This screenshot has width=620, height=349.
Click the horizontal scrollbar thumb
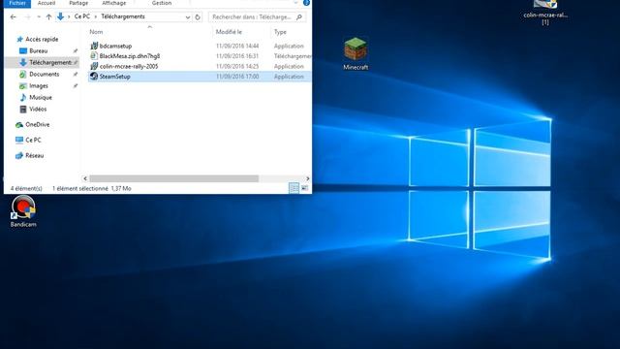[174, 178]
